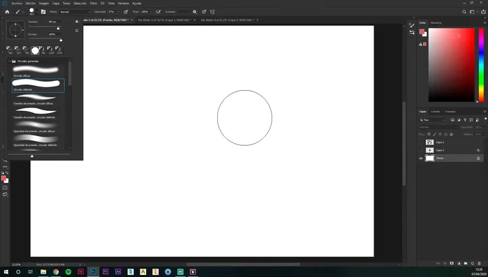Enable the airbrush build-up icon
The image size is (488, 277).
coord(158,12)
